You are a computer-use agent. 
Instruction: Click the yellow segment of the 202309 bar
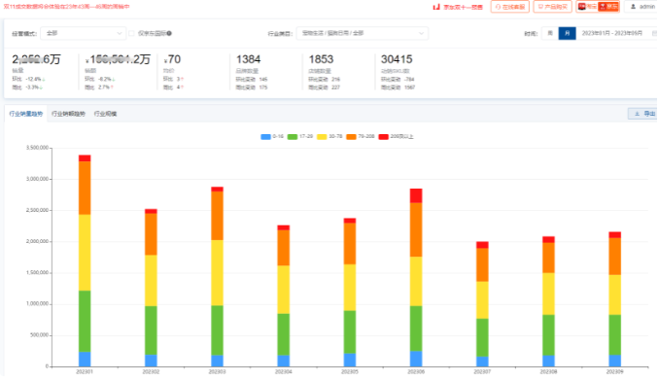[615, 294]
